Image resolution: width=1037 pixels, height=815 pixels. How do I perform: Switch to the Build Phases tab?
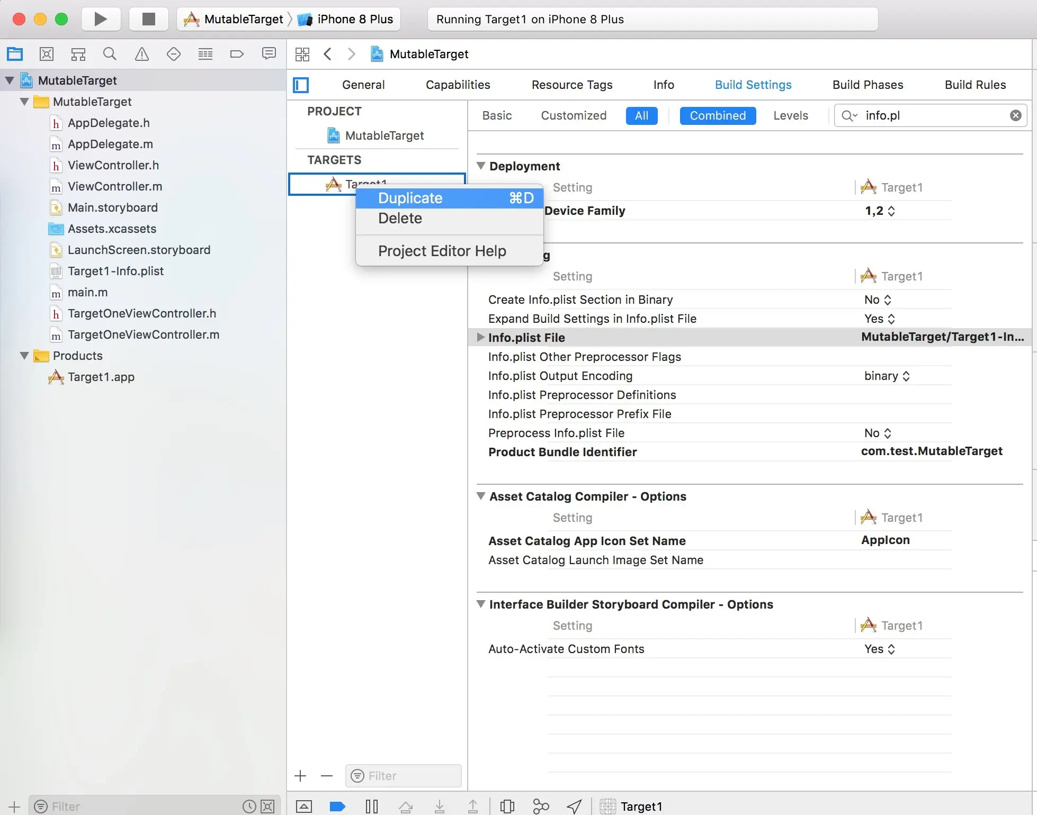coord(868,85)
